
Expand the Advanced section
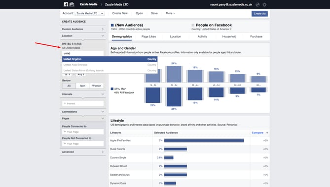[x=83, y=152]
